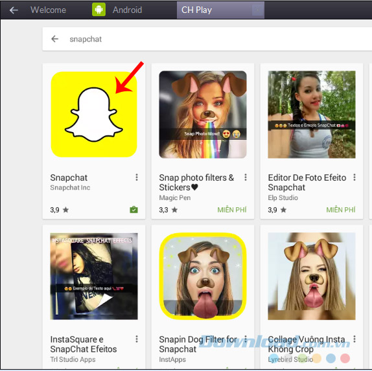372x371 pixels.
Task: Click the Magic Pen developer name
Action: tap(175, 197)
